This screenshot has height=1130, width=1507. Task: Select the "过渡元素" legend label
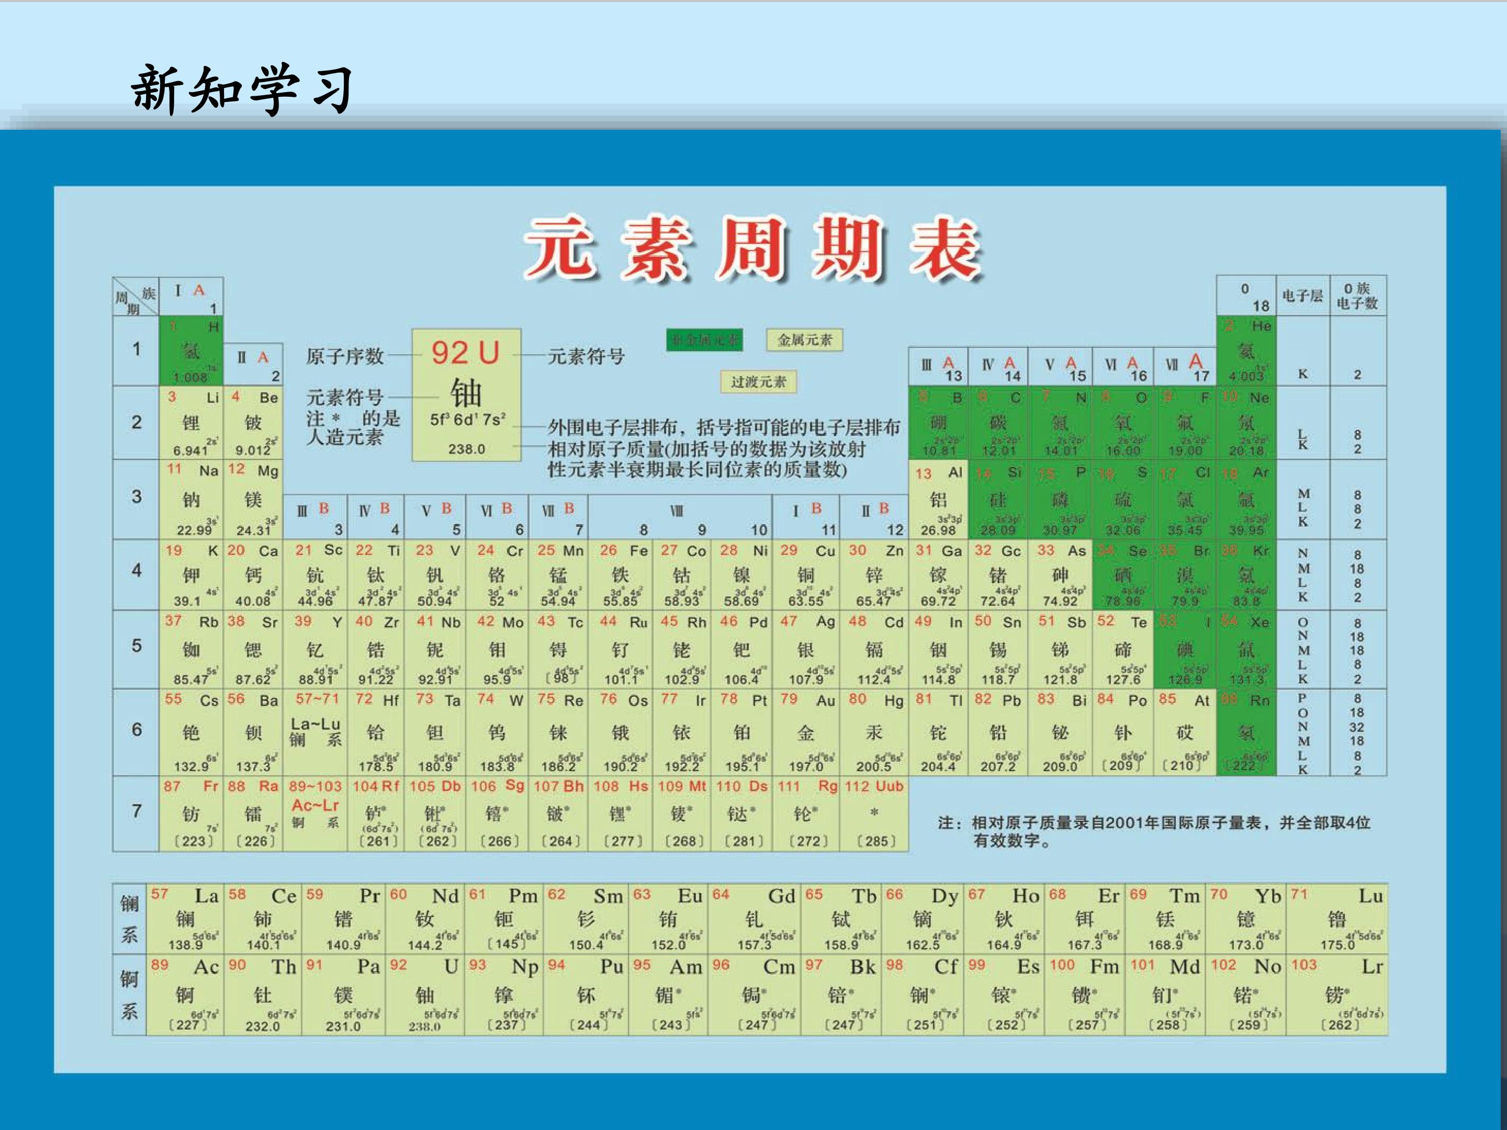(x=758, y=382)
